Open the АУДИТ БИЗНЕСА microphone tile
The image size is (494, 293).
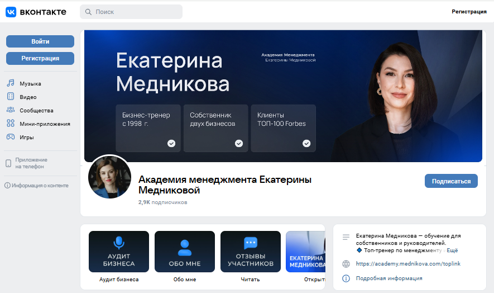tap(119, 252)
